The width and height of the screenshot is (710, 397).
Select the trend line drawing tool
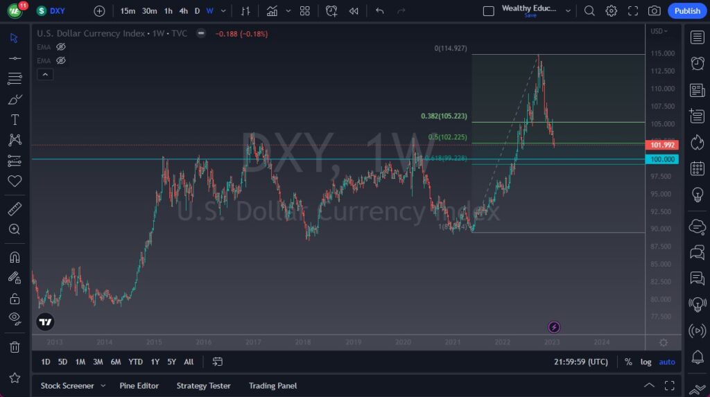[15, 58]
